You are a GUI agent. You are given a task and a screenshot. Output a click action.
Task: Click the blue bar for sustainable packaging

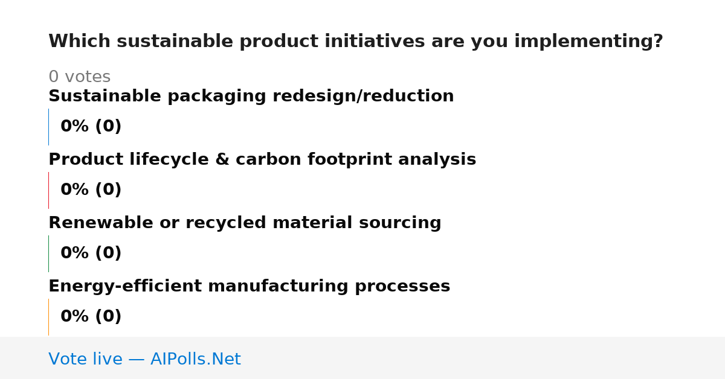[48, 127]
